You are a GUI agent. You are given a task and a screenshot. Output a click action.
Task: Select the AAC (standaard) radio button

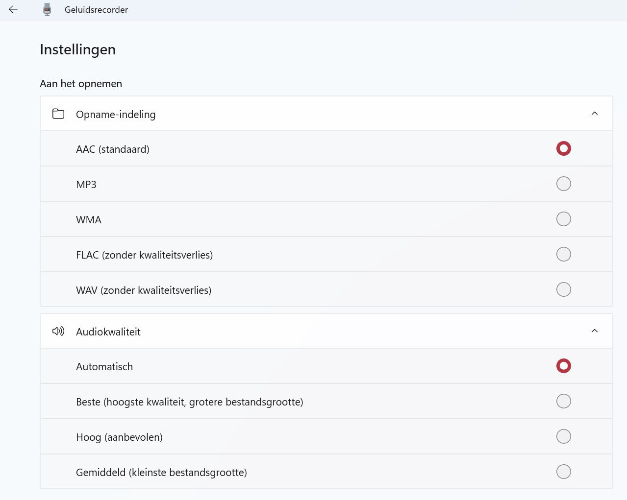coord(563,148)
